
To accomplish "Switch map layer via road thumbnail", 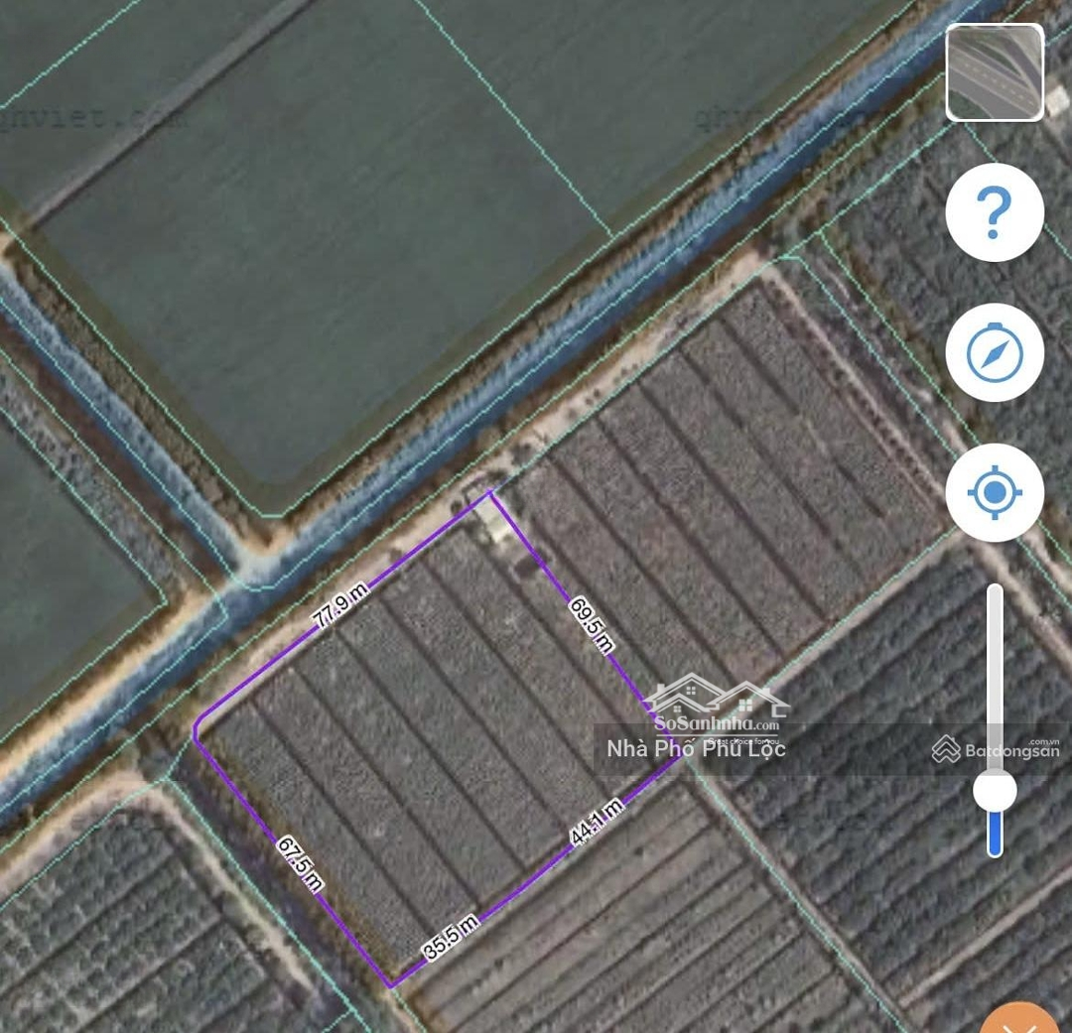I will click(x=995, y=71).
